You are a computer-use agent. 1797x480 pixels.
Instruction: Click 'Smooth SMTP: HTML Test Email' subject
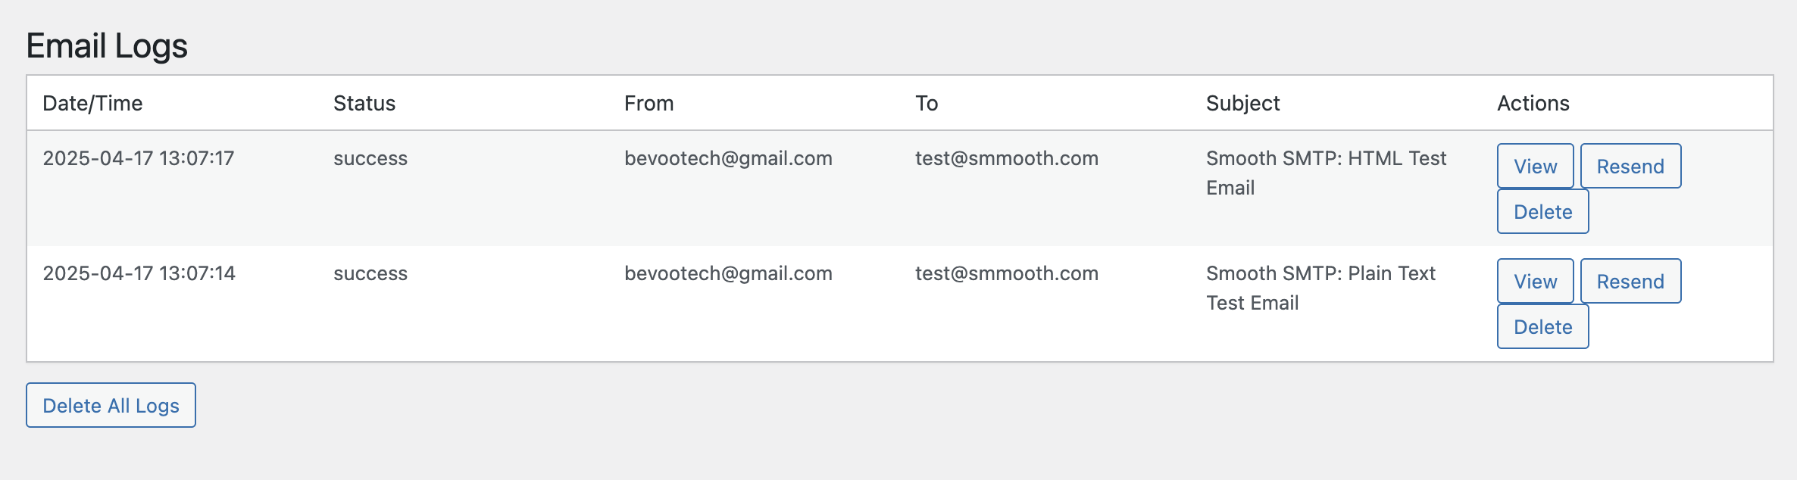1327,173
